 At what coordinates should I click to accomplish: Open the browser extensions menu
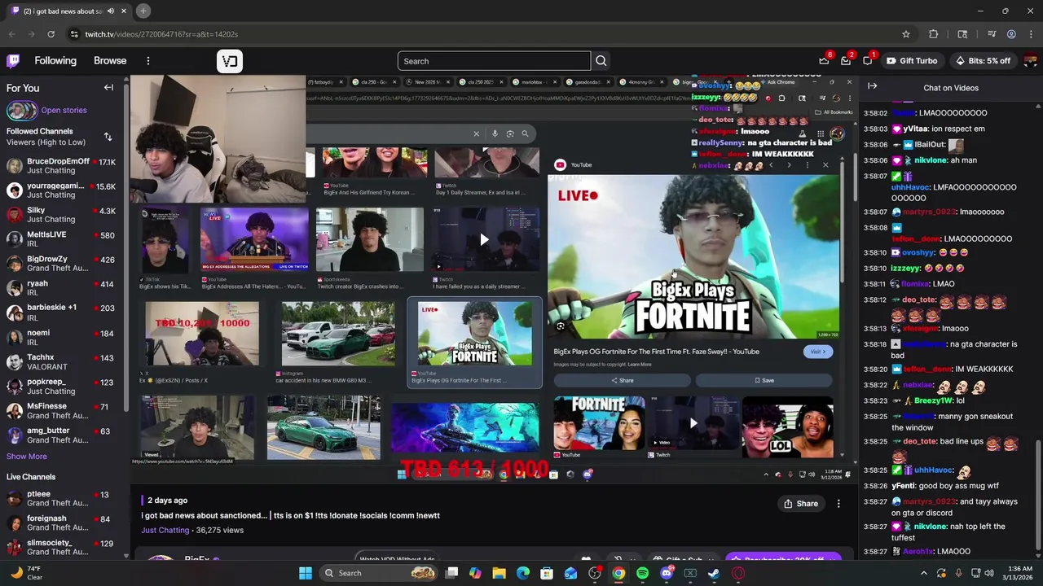coord(934,34)
